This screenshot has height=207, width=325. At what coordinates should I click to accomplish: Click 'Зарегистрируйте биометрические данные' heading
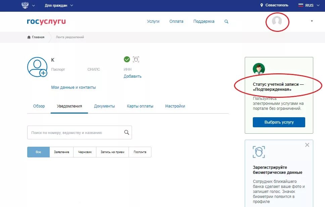click(x=278, y=170)
